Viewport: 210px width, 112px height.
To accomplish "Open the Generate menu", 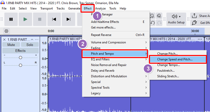I will pyautogui.click(x=74, y=8).
